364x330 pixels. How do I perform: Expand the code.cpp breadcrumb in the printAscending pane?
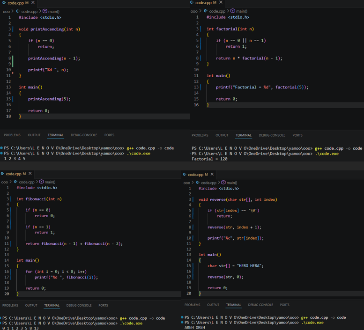[x=30, y=12]
